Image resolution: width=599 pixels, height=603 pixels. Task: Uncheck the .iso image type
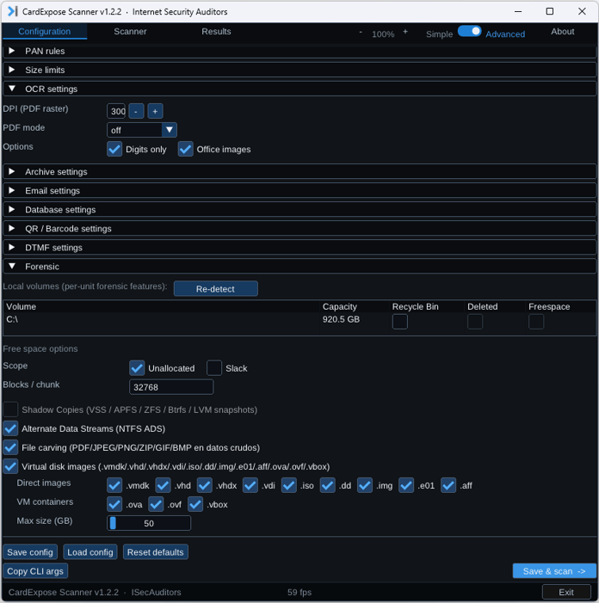289,485
